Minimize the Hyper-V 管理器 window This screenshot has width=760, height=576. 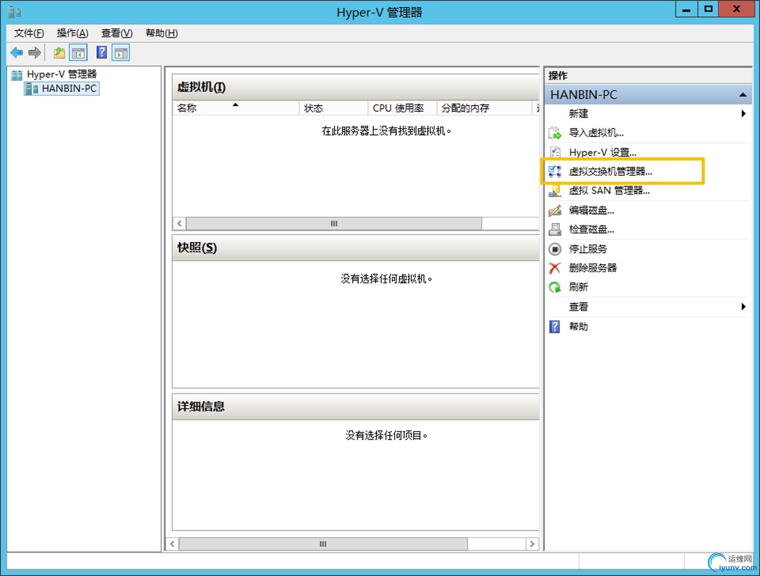point(687,9)
